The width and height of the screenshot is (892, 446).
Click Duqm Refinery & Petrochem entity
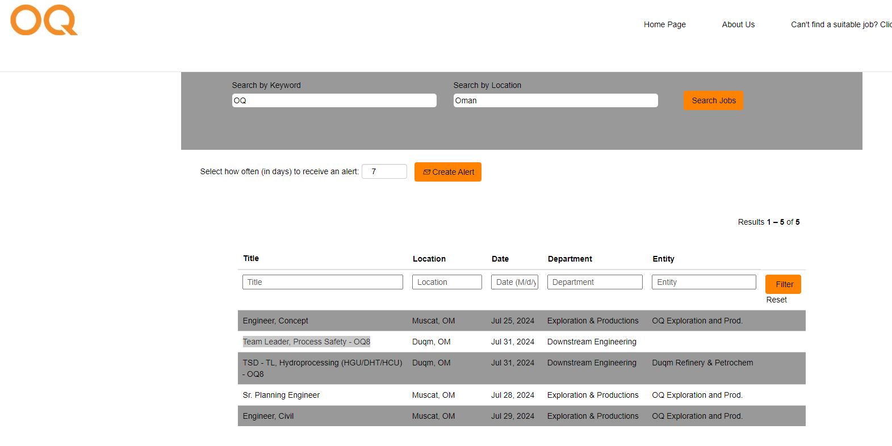[702, 363]
